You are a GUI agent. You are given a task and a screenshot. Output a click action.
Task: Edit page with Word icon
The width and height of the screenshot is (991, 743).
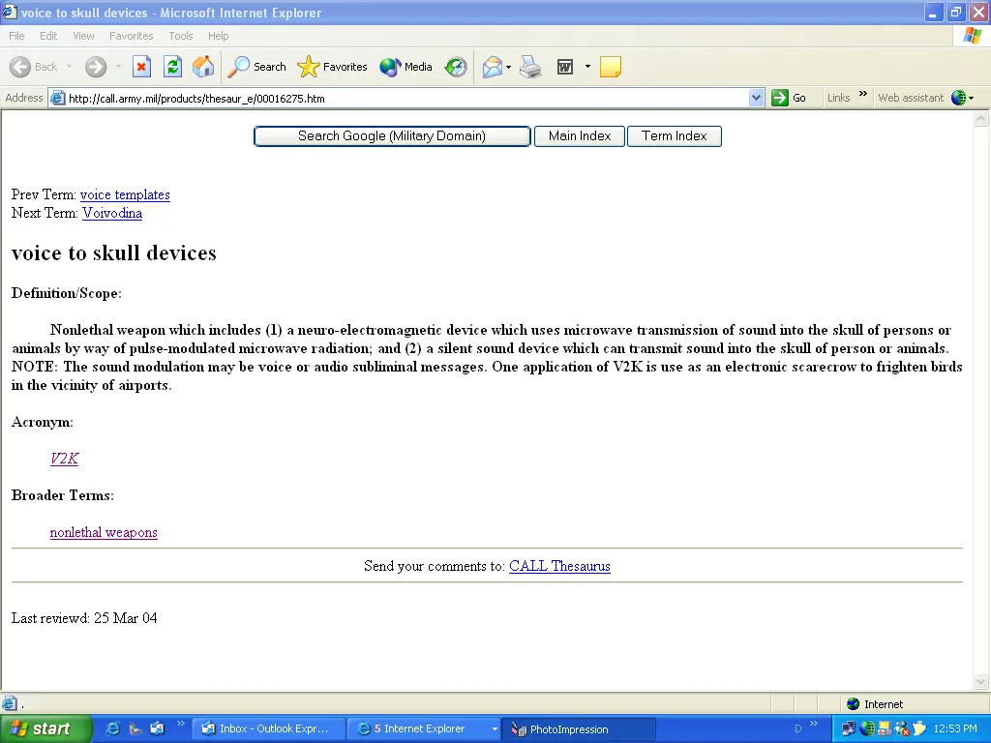pyautogui.click(x=565, y=67)
